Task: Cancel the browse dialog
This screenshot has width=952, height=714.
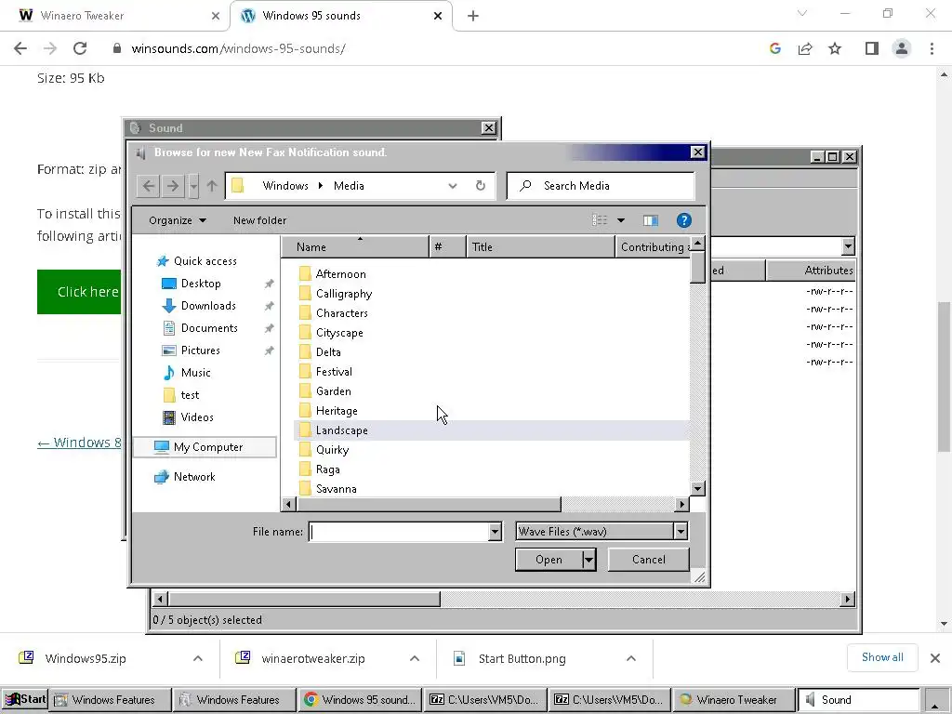Action: click(648, 560)
